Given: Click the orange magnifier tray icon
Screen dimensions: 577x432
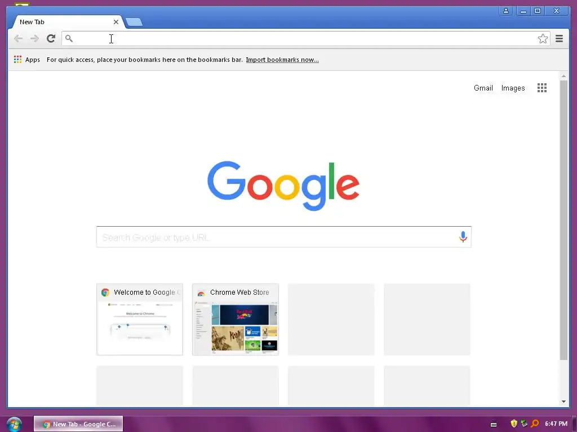Looking at the screenshot, I should [x=535, y=424].
